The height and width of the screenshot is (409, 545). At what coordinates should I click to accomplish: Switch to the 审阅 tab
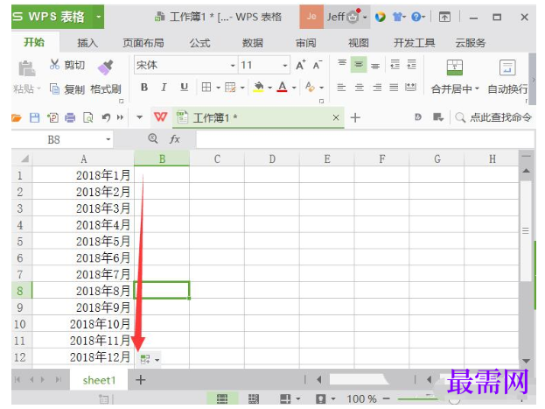click(306, 43)
